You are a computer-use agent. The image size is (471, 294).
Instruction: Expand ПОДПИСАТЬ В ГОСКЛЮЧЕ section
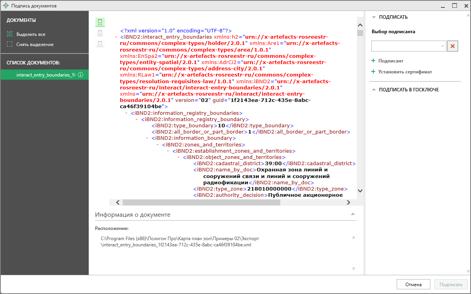374,90
